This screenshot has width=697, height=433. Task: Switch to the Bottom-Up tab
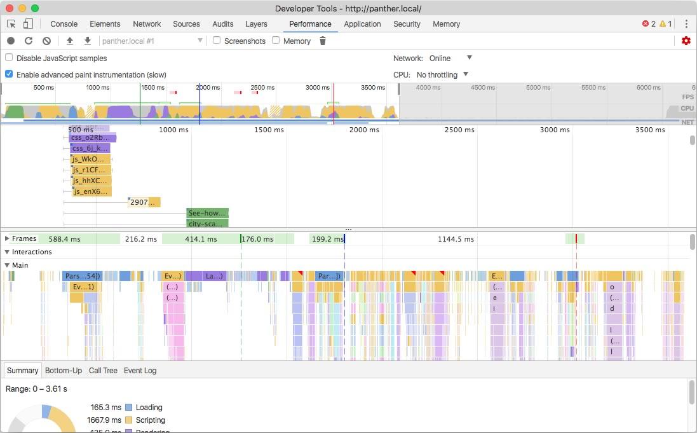64,370
